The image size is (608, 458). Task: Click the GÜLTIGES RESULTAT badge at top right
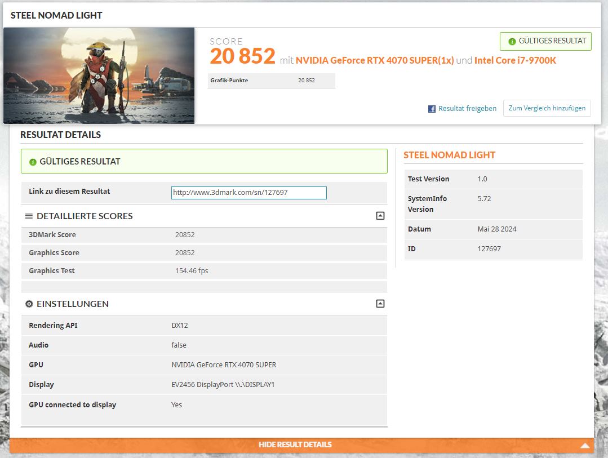(x=545, y=41)
